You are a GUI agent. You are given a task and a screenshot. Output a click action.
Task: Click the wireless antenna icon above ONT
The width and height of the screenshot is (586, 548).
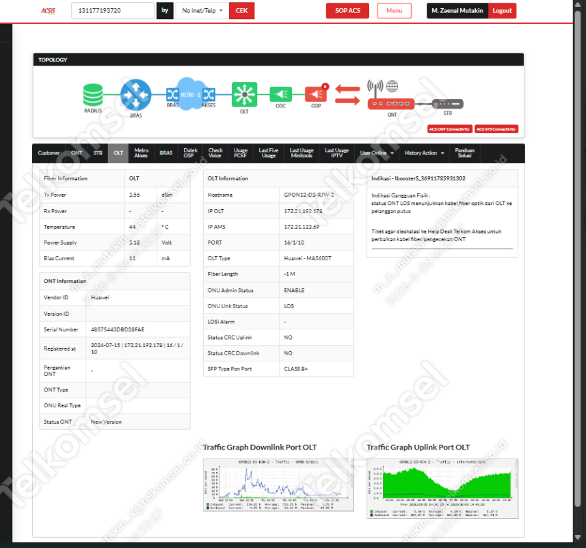375,88
